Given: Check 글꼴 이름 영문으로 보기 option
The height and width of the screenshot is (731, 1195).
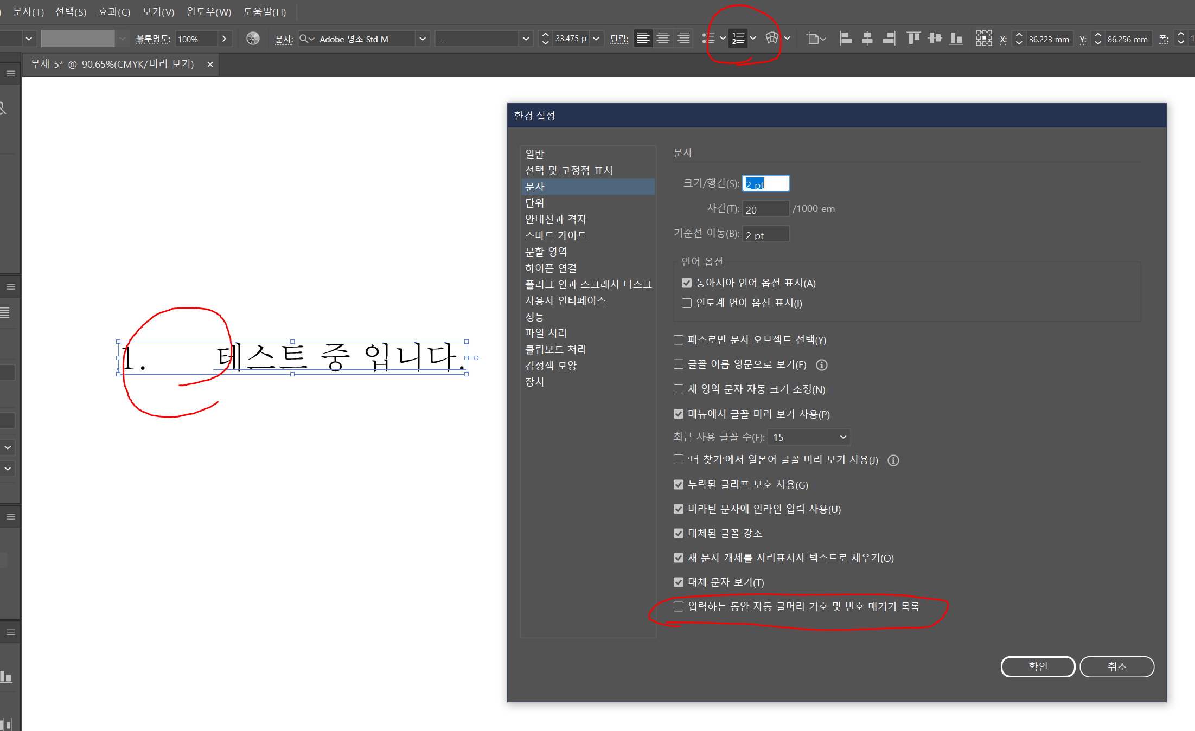Looking at the screenshot, I should [679, 364].
